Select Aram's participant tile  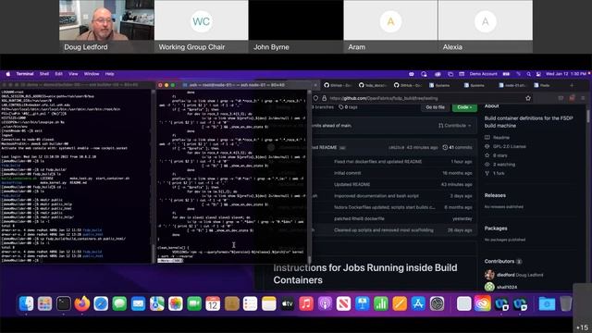[390, 27]
